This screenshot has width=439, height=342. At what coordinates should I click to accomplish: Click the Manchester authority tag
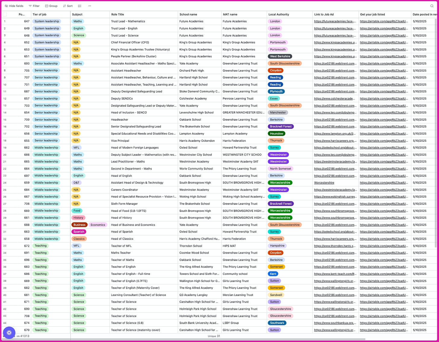278,112
